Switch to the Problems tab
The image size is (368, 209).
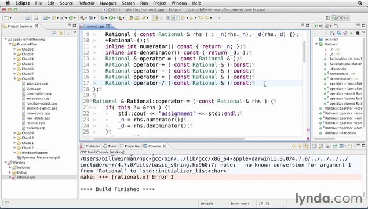(x=90, y=146)
